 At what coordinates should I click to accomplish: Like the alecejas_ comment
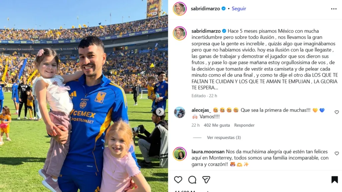[337, 112]
